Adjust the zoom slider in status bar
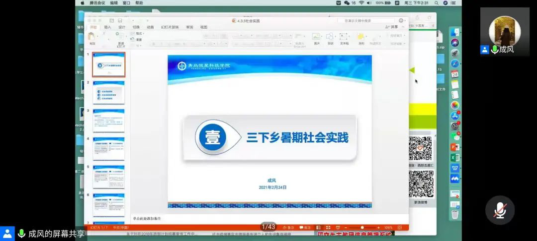The width and height of the screenshot is (537, 241). 362,228
